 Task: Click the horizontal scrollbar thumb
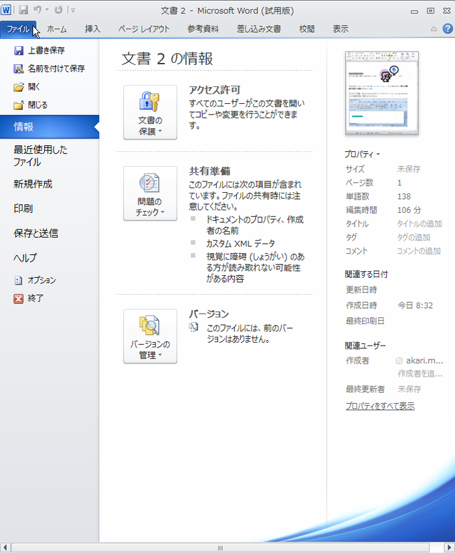point(220,548)
